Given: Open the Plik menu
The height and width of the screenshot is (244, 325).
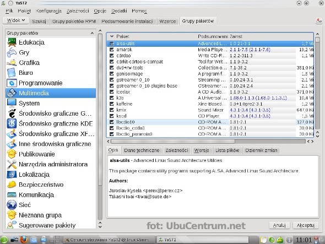Looking at the screenshot, I should 9,11.
